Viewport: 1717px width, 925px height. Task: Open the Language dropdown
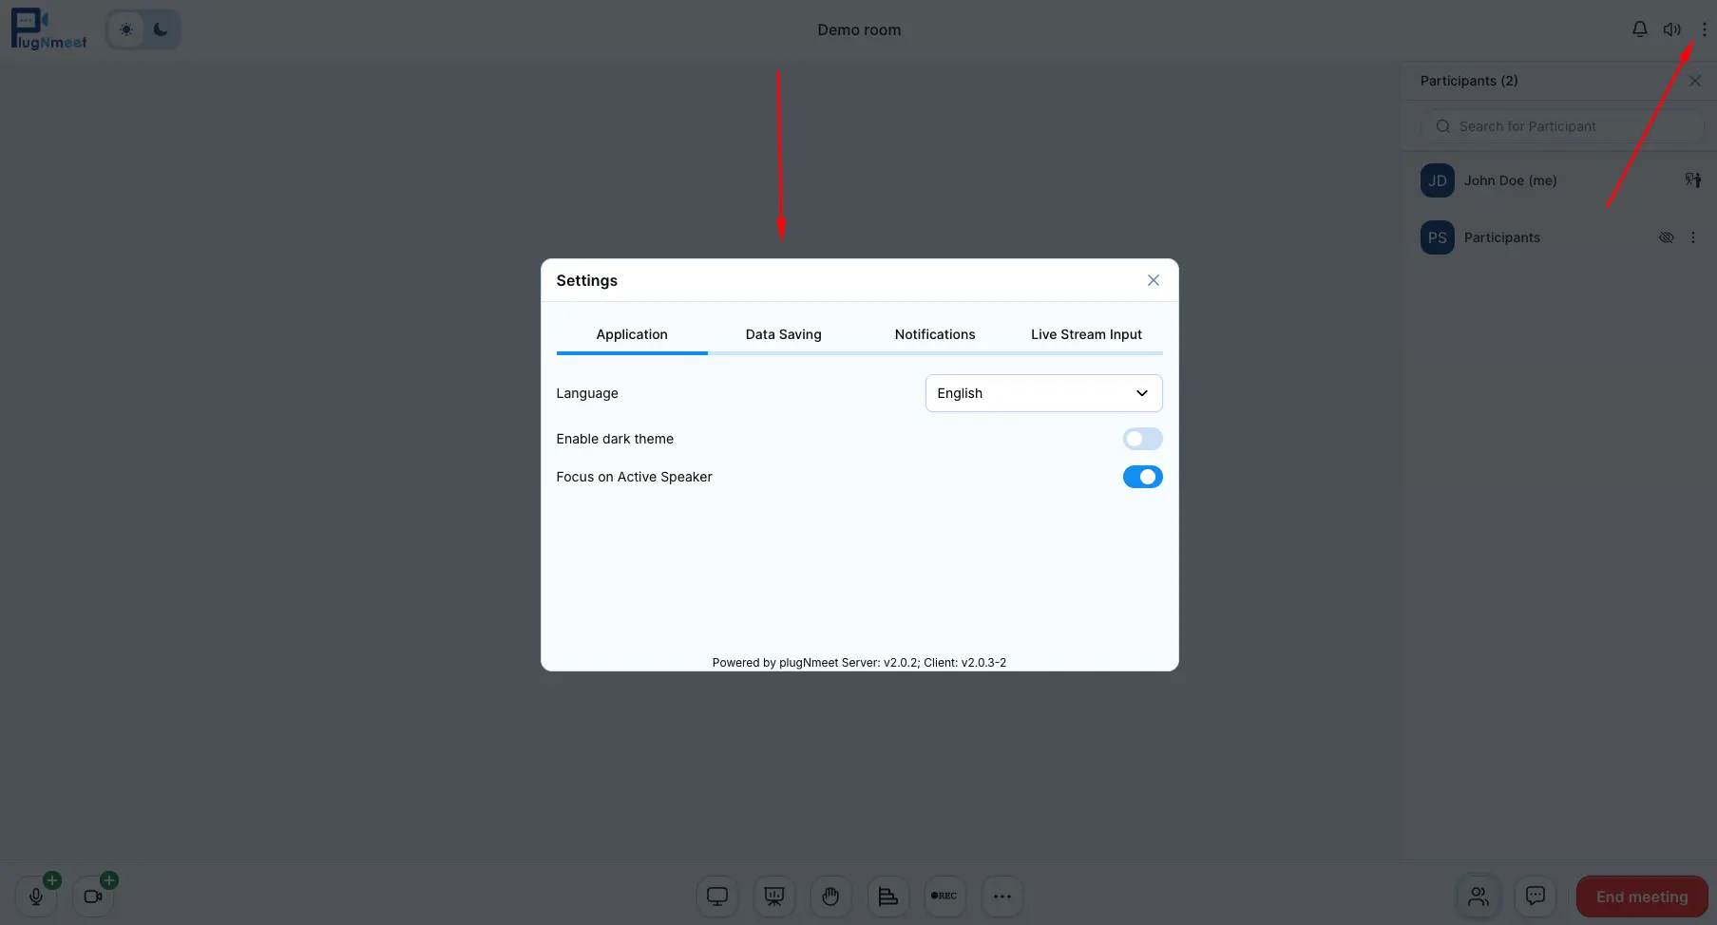point(1042,392)
